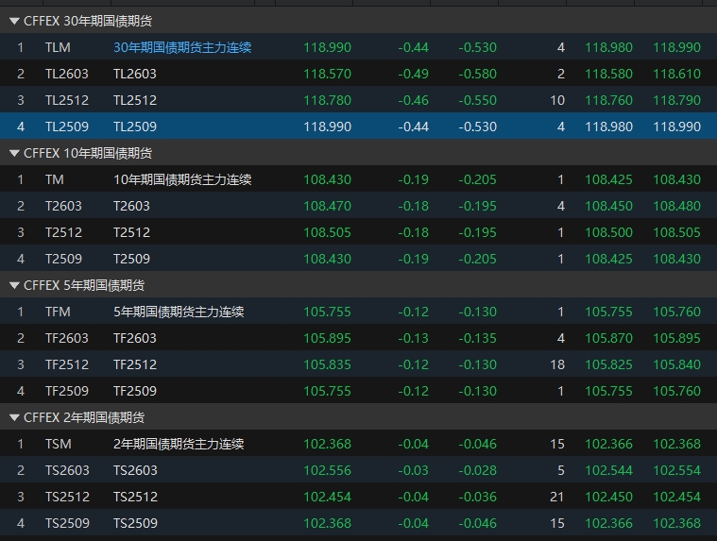Click ask price 108.505 in T2512 row
The image size is (717, 541).
(x=676, y=232)
